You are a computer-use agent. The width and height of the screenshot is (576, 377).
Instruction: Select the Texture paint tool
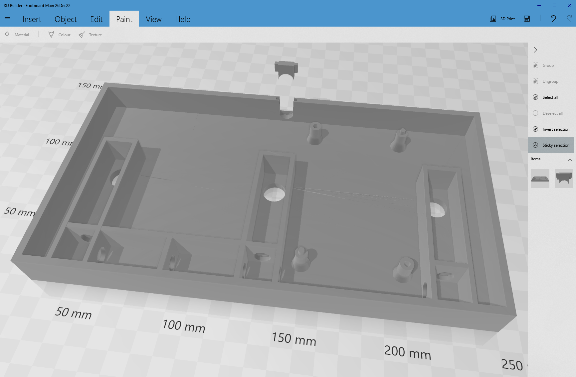click(x=90, y=34)
